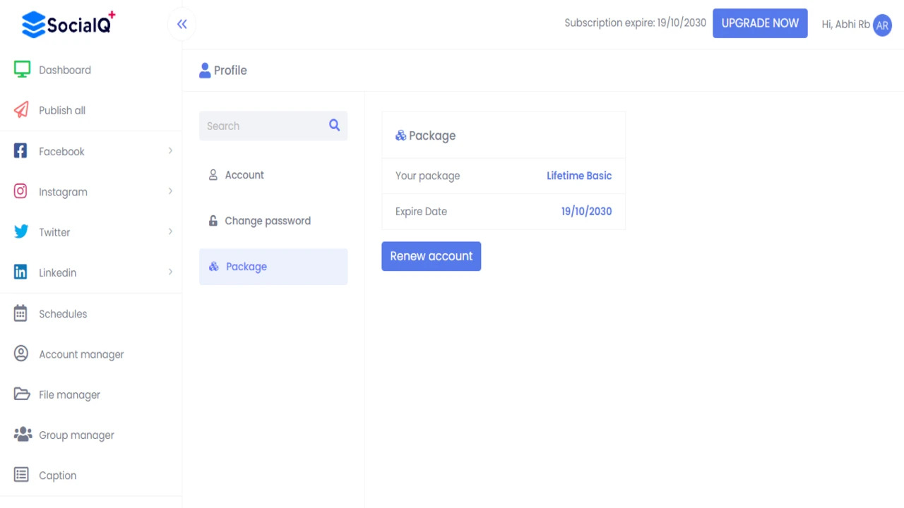Click the Publish all paper plane icon
Image resolution: width=904 pixels, height=508 pixels.
pyautogui.click(x=21, y=110)
